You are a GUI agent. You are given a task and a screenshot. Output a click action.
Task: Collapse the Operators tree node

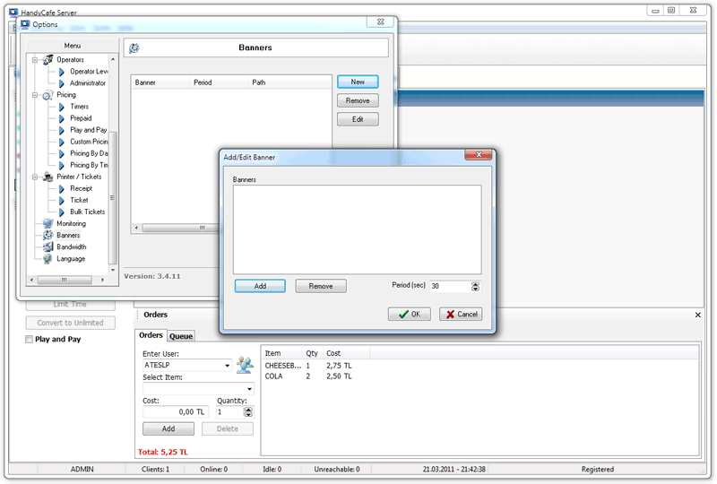coord(34,60)
